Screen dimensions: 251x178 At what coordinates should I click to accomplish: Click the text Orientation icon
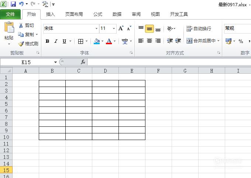[x=170, y=29]
